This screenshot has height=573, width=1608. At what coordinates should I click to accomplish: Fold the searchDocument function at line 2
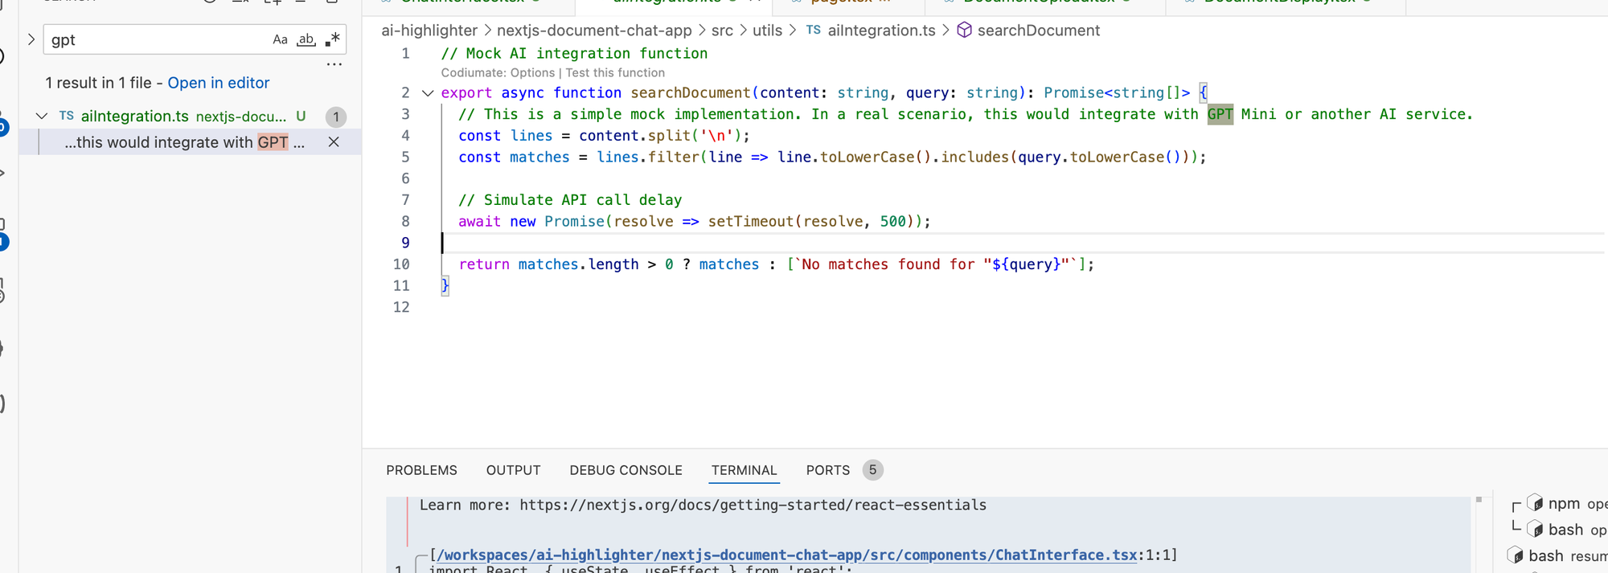(x=428, y=93)
